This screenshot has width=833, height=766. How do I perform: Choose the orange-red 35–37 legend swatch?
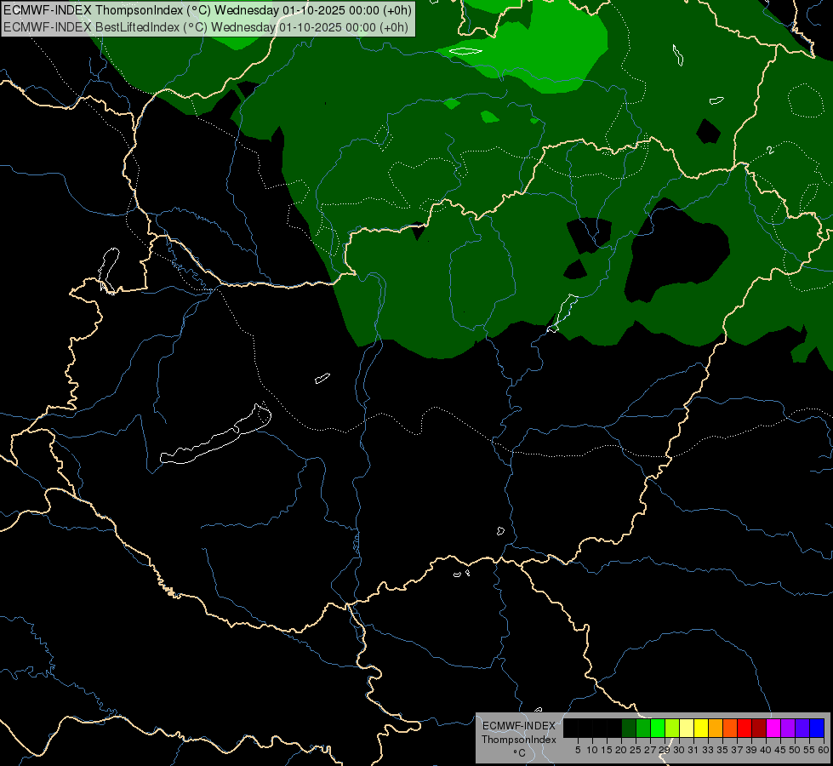pos(730,728)
